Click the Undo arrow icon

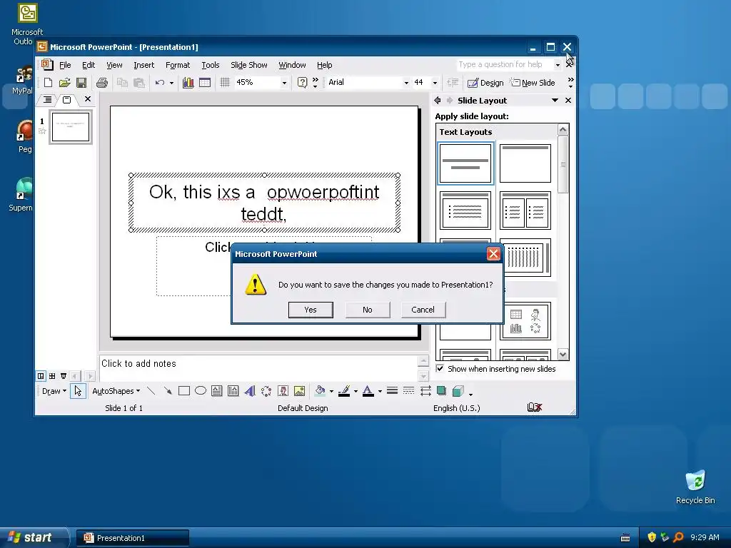pos(159,83)
